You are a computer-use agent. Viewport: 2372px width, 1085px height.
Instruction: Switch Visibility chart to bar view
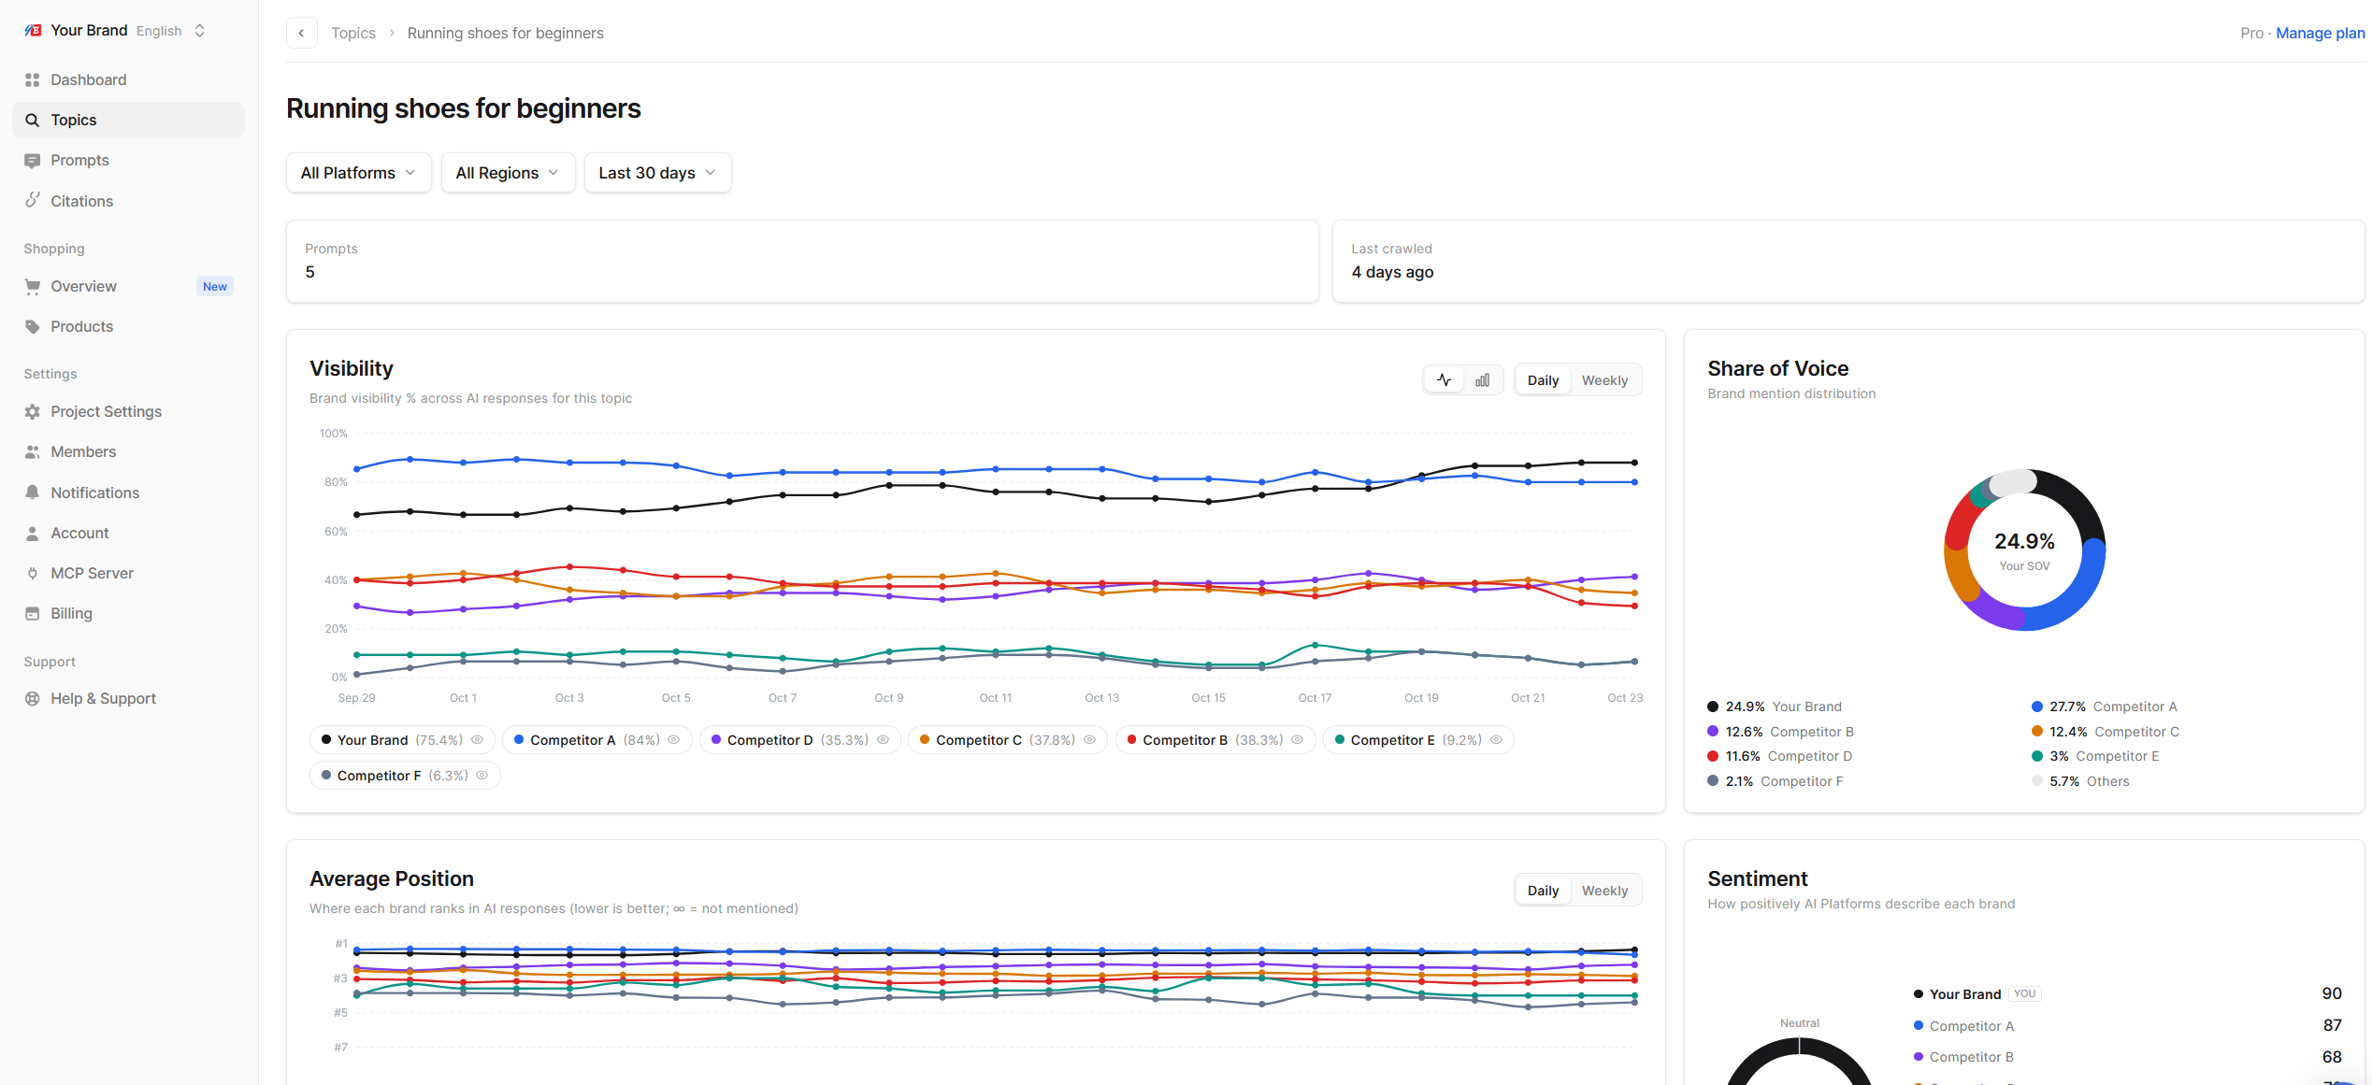click(1483, 379)
